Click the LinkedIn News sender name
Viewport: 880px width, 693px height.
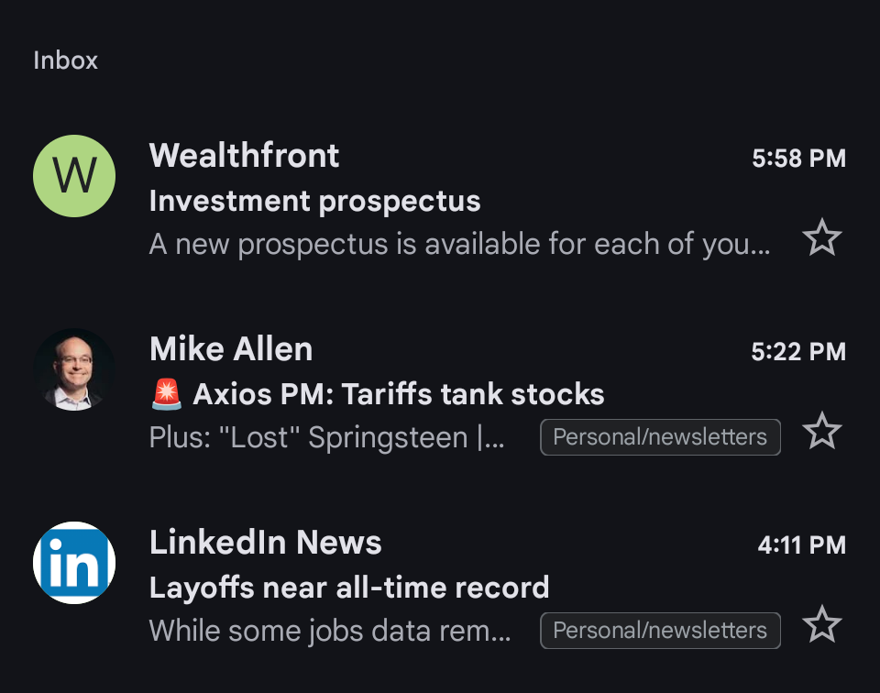(266, 543)
